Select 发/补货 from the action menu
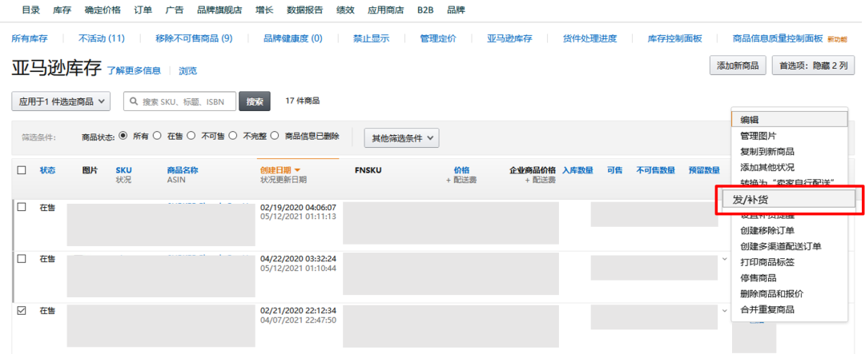865x354 pixels. [789, 199]
